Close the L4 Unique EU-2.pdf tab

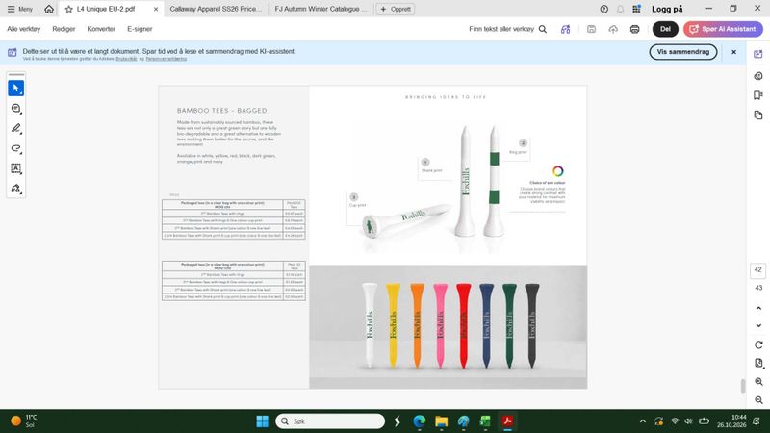[156, 9]
